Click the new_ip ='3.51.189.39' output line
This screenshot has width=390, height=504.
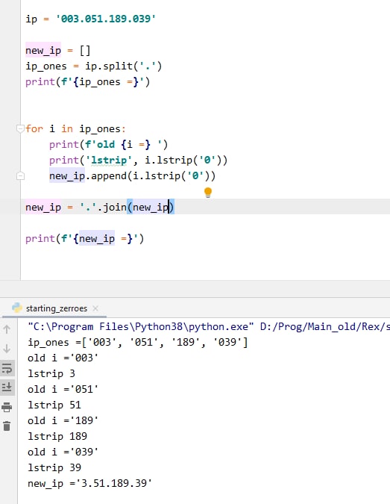[89, 483]
